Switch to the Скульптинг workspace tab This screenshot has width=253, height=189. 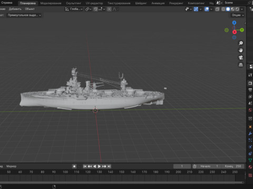pyautogui.click(x=73, y=3)
